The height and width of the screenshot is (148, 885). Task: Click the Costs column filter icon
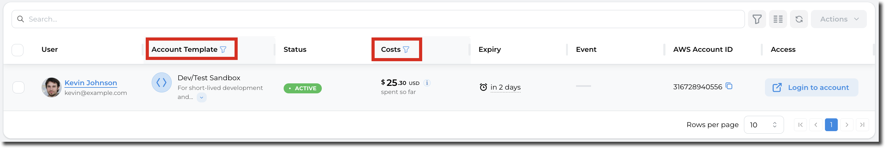coord(406,49)
